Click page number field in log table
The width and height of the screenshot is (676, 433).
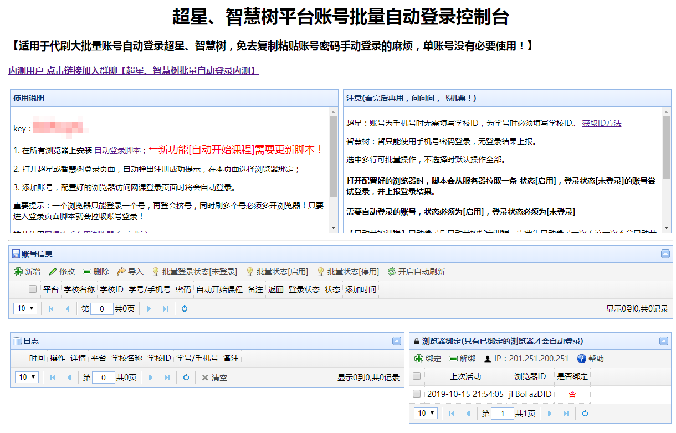click(104, 378)
